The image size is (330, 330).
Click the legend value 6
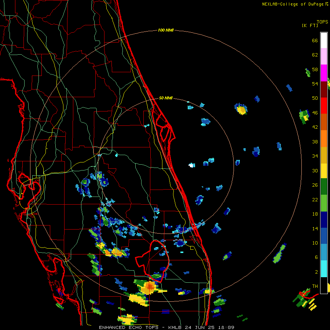click(316, 257)
